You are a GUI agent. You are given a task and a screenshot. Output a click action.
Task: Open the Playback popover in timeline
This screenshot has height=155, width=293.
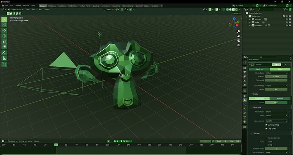pyautogui.click(x=12, y=141)
